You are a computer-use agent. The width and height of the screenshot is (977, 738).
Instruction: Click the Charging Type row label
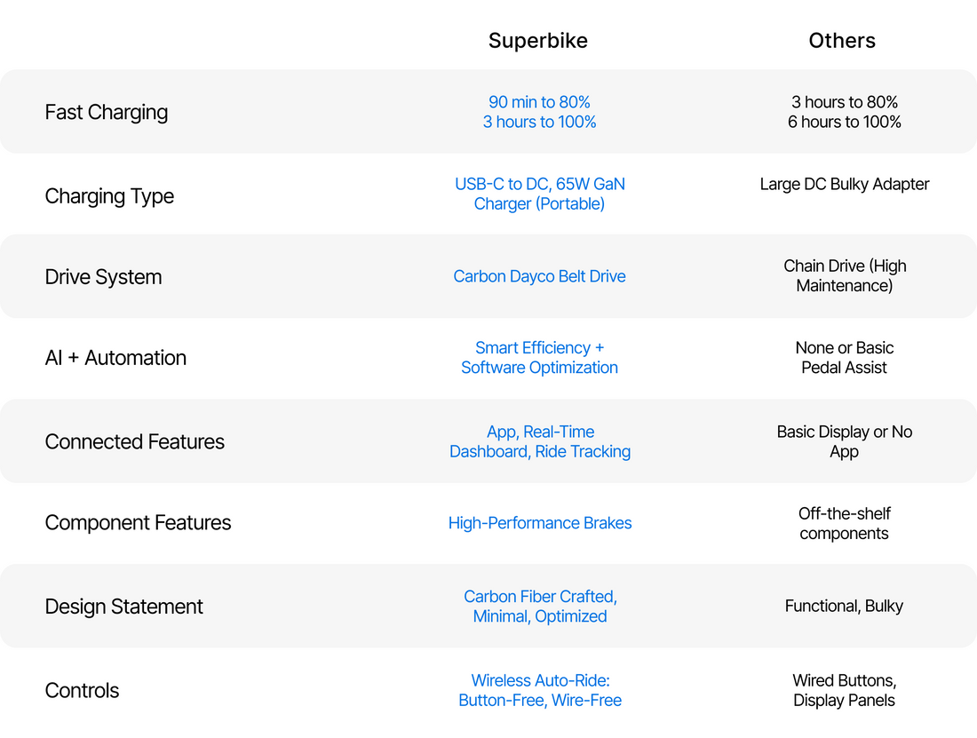109,196
